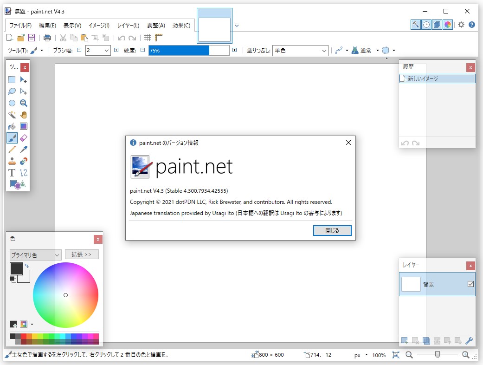
Task: Pick a color from the color wheel
Action: [x=65, y=295]
